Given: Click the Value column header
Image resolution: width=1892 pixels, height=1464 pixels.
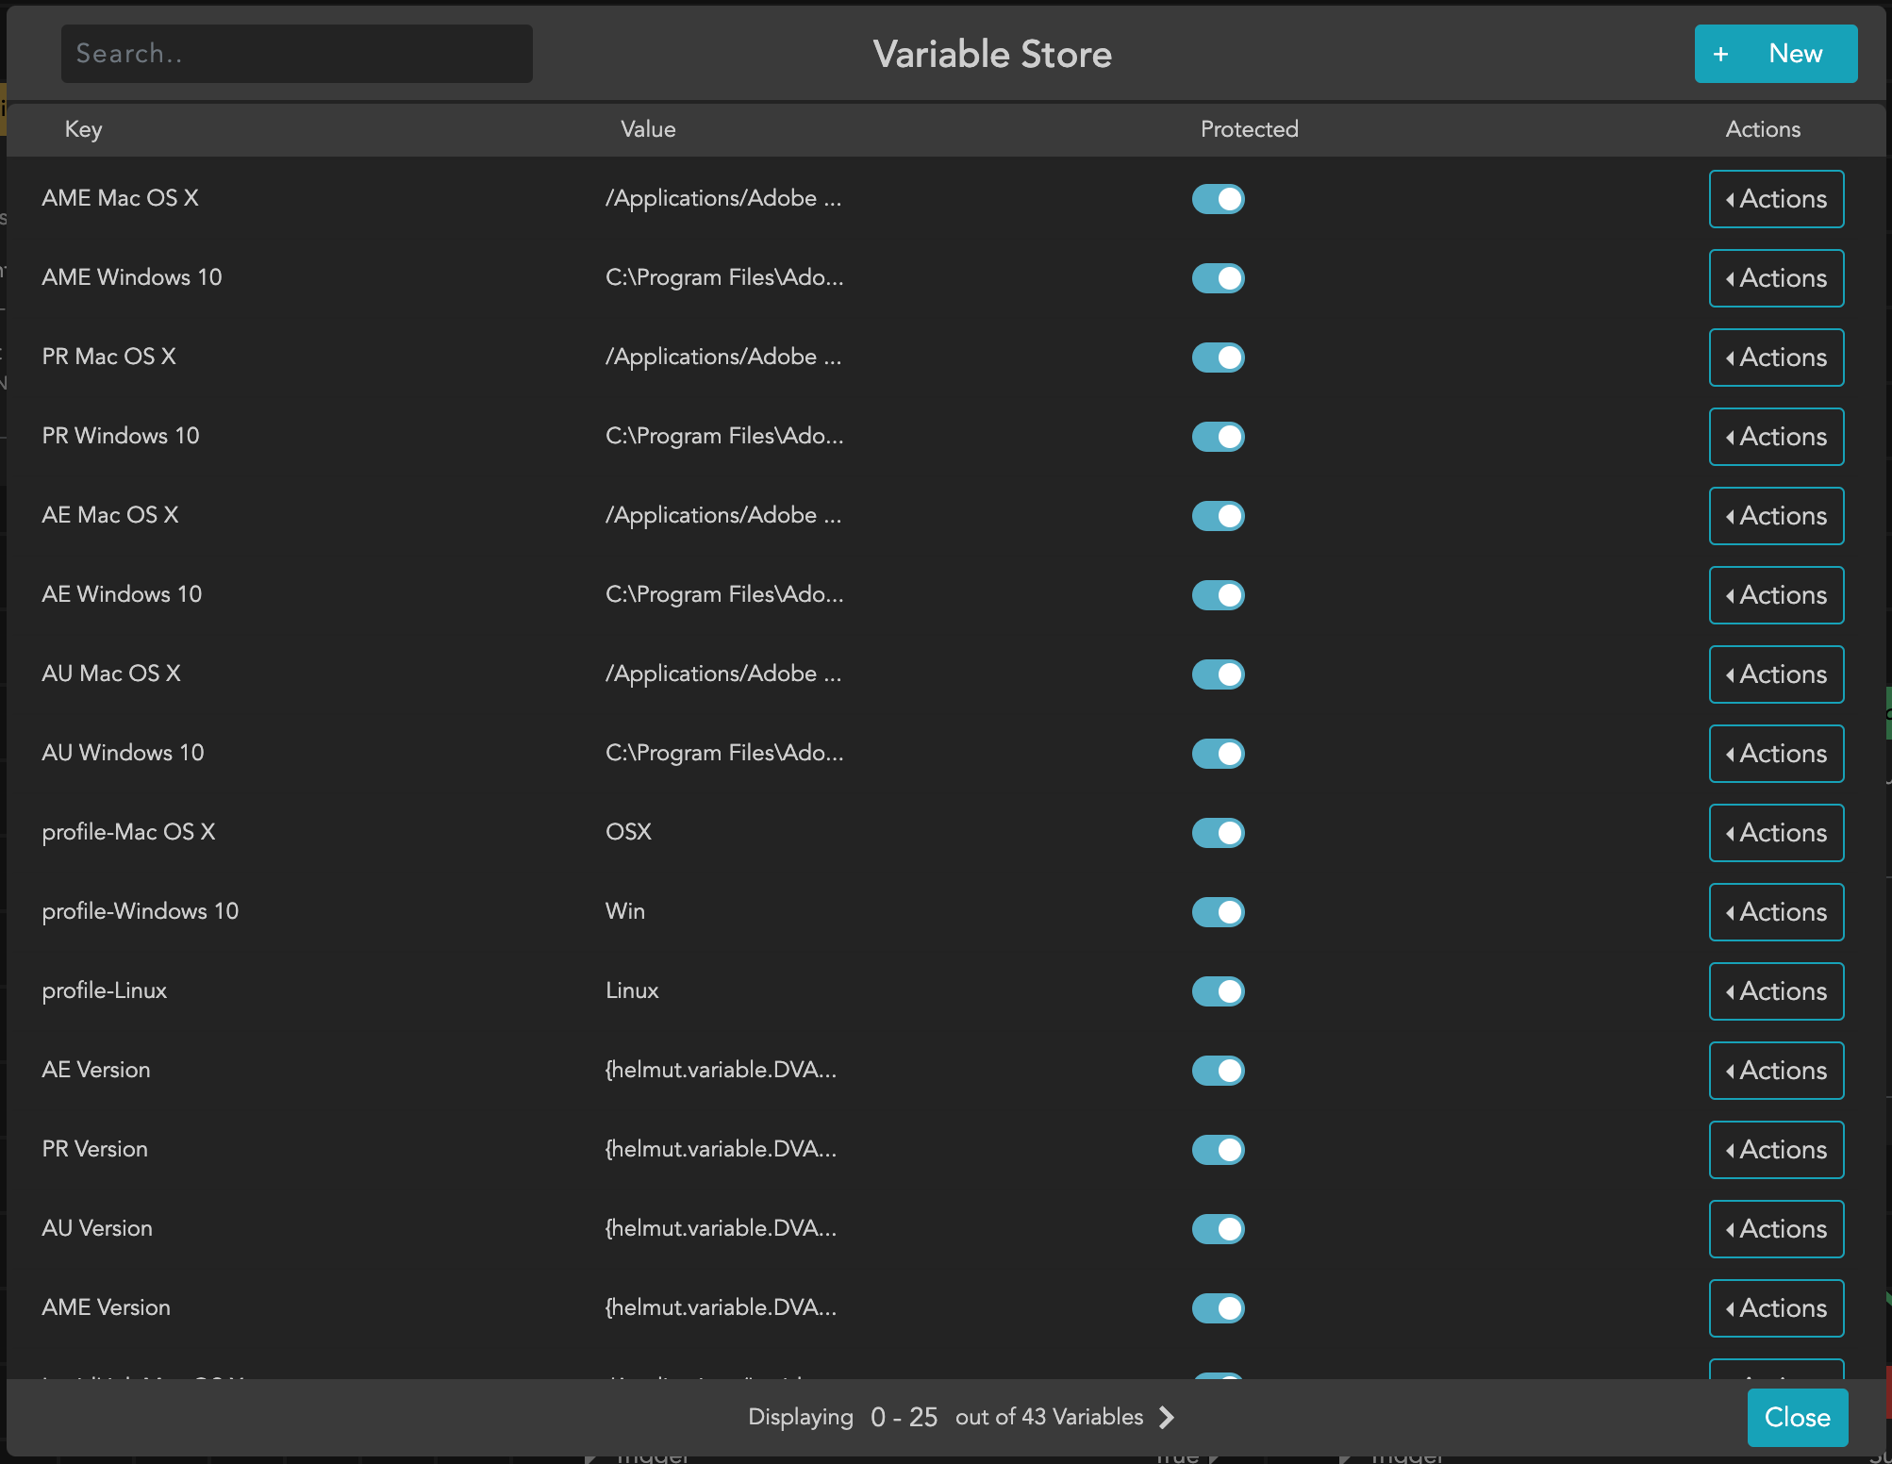Looking at the screenshot, I should (x=648, y=129).
